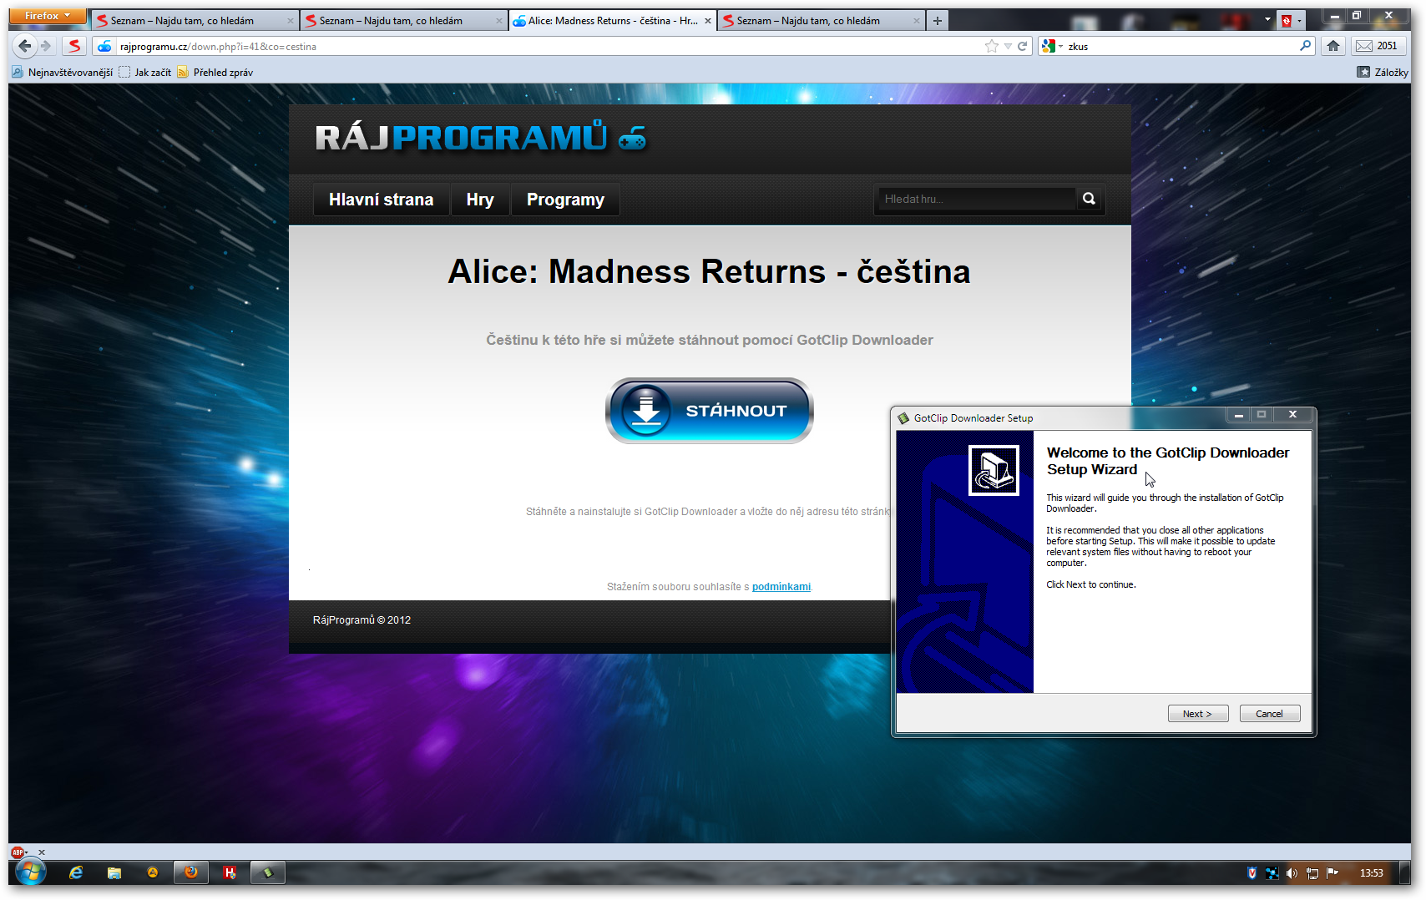Bookmark this page with the star icon
The image size is (1426, 900).
[x=991, y=46]
